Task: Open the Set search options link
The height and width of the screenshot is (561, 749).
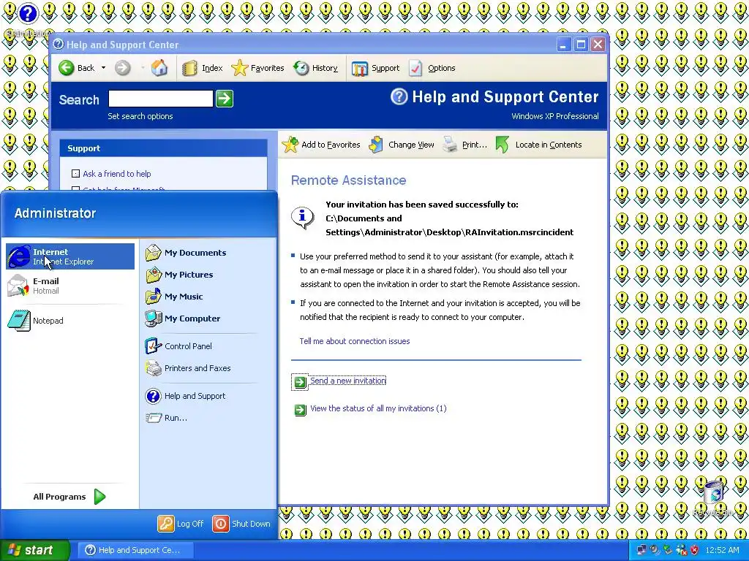Action: (x=140, y=116)
